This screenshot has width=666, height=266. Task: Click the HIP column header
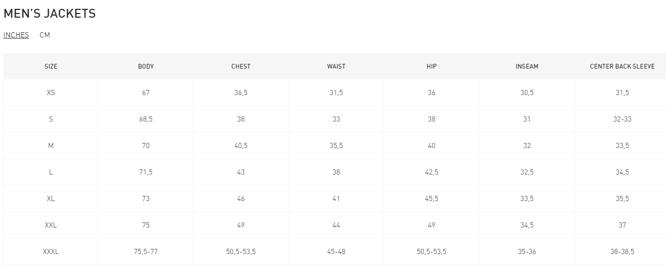click(x=431, y=66)
